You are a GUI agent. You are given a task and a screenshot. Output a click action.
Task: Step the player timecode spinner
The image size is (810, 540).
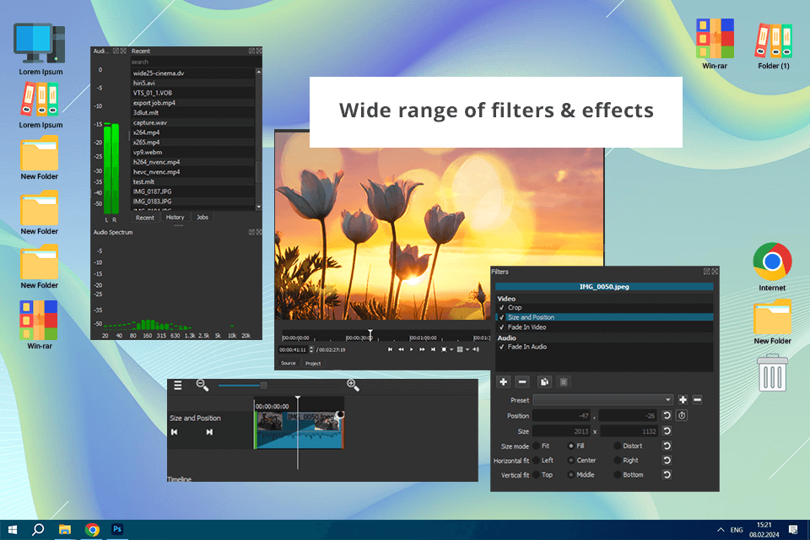coord(311,350)
